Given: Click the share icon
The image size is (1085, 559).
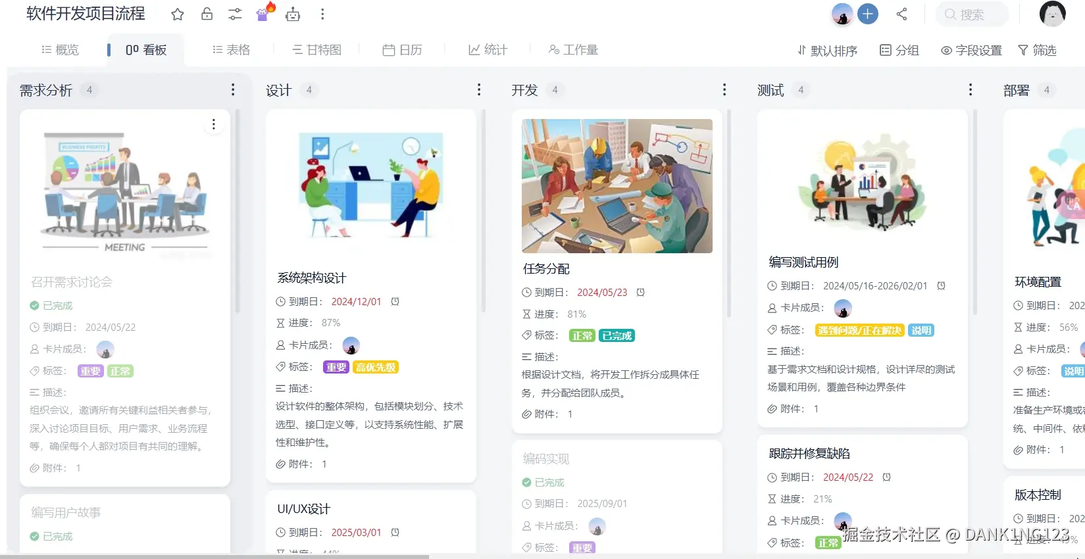Looking at the screenshot, I should click(901, 14).
